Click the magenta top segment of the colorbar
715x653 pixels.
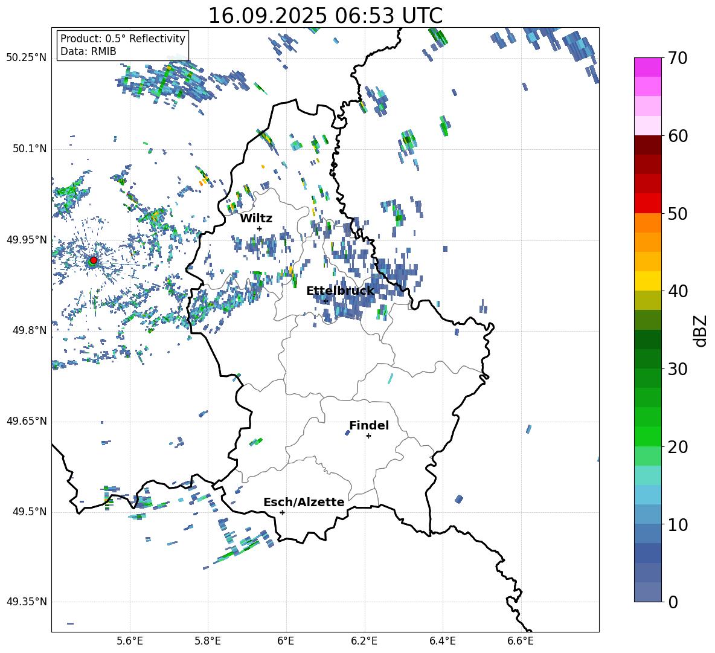click(x=648, y=67)
